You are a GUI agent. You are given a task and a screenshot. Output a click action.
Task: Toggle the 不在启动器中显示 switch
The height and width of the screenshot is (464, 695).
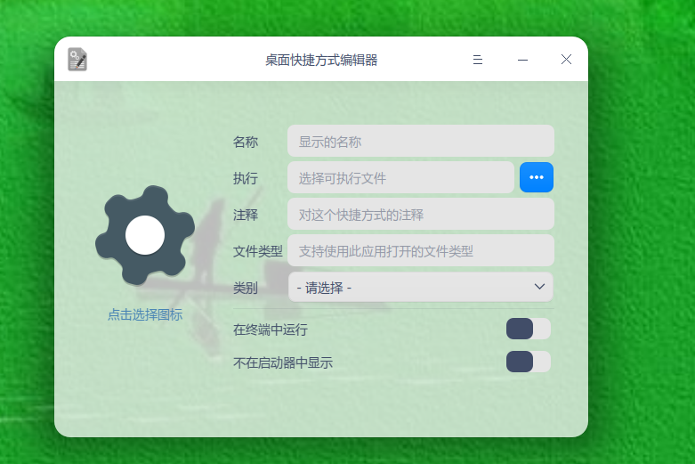pyautogui.click(x=529, y=362)
